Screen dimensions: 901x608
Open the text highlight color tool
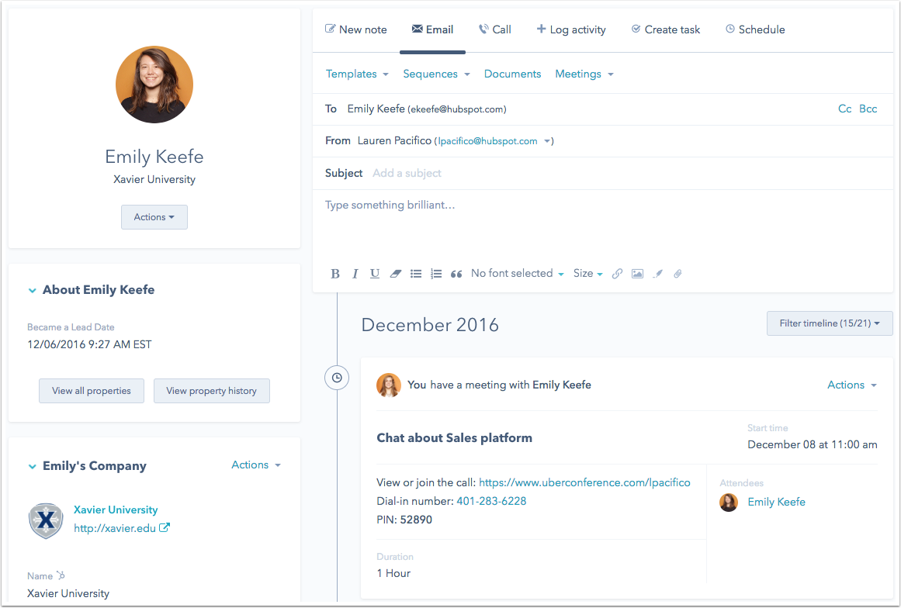[x=657, y=273]
